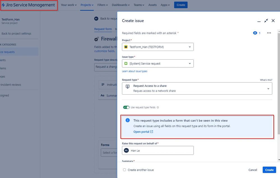Expand the Teams menu
This screenshot has height=178, width=280.
139,5
